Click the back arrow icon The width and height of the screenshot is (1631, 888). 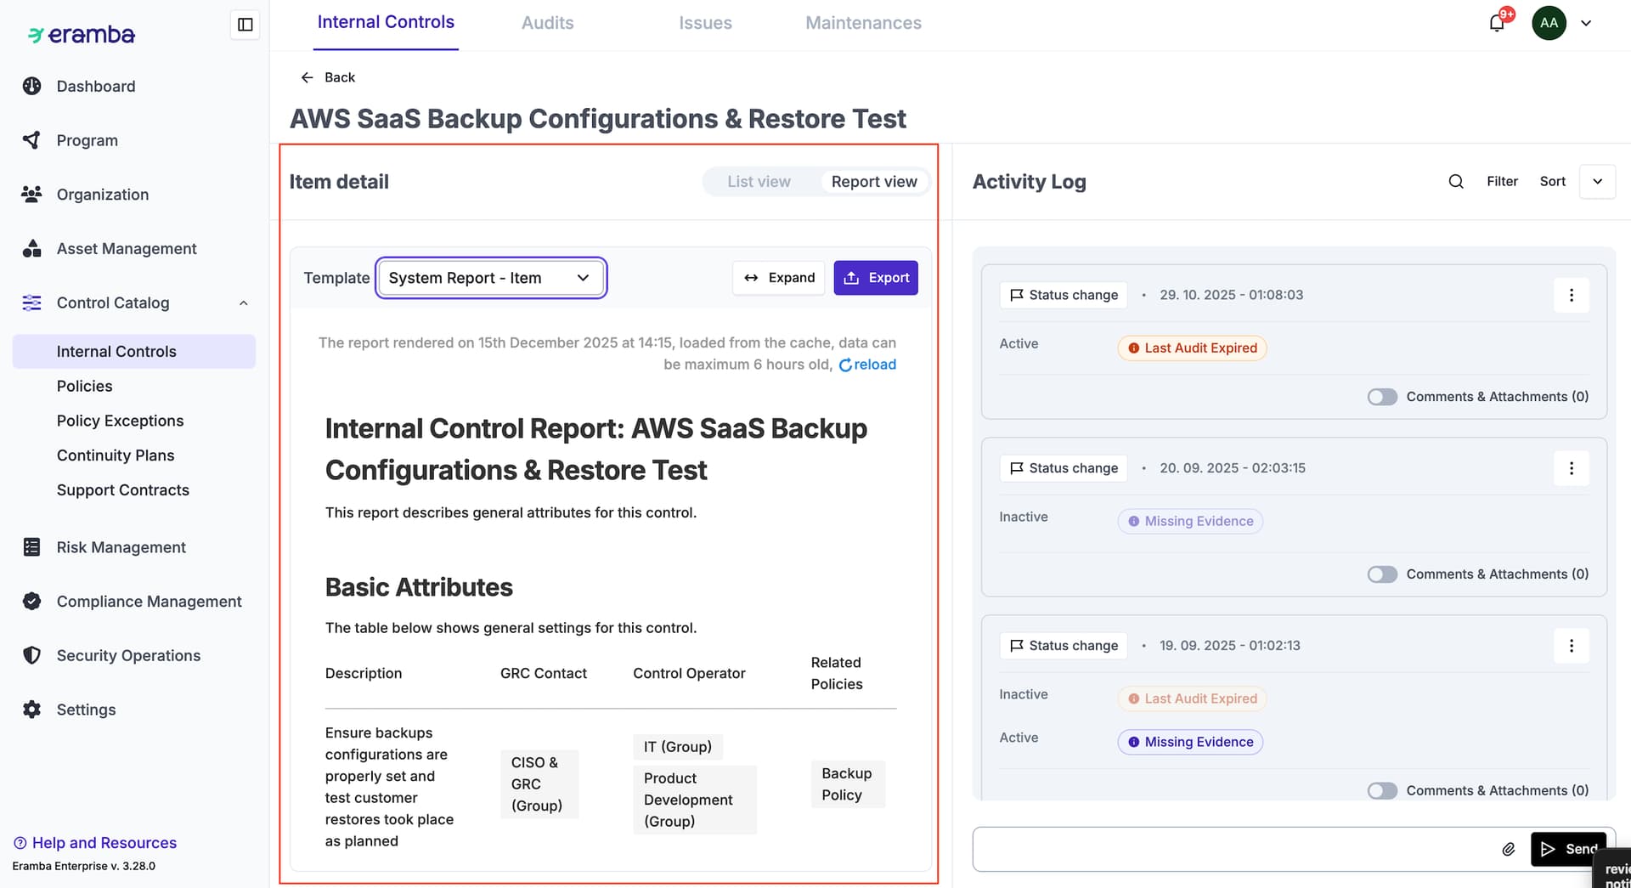click(x=307, y=77)
